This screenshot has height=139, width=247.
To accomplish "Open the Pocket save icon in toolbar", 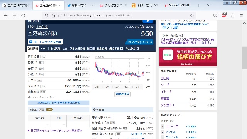I will click(215, 15).
